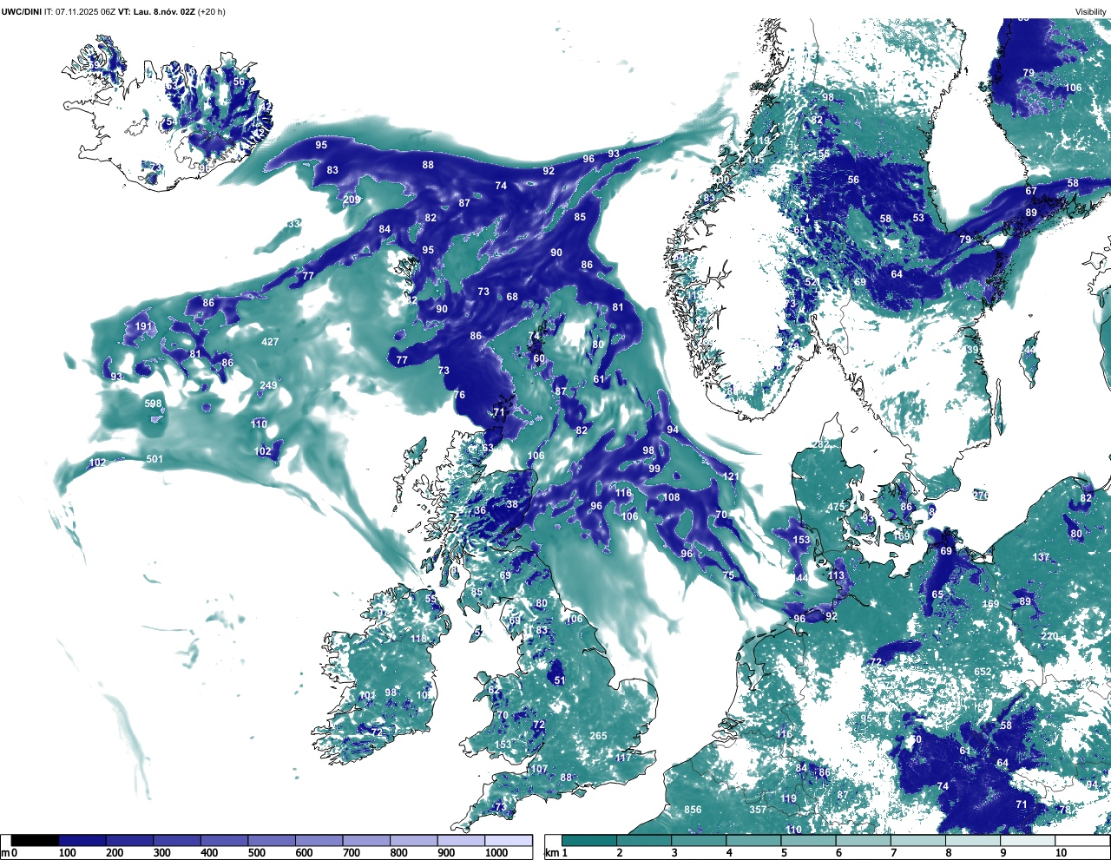Click the valid time 'Lau. 8.nóv. 02Z'
The width and height of the screenshot is (1111, 860).
pos(163,11)
